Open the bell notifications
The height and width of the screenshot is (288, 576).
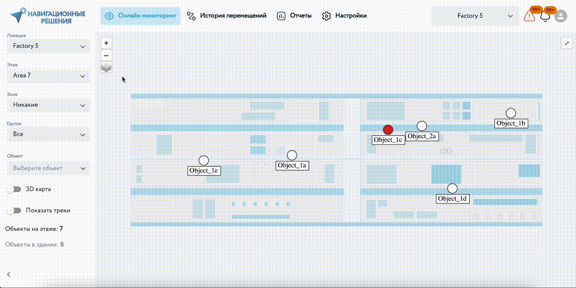coord(545,16)
